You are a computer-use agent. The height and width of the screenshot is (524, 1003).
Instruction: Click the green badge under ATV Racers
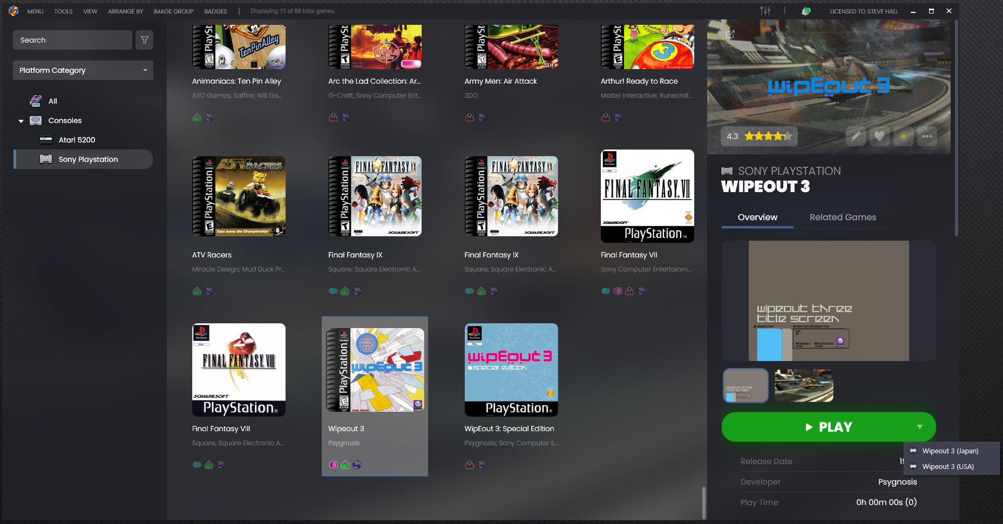coord(197,291)
